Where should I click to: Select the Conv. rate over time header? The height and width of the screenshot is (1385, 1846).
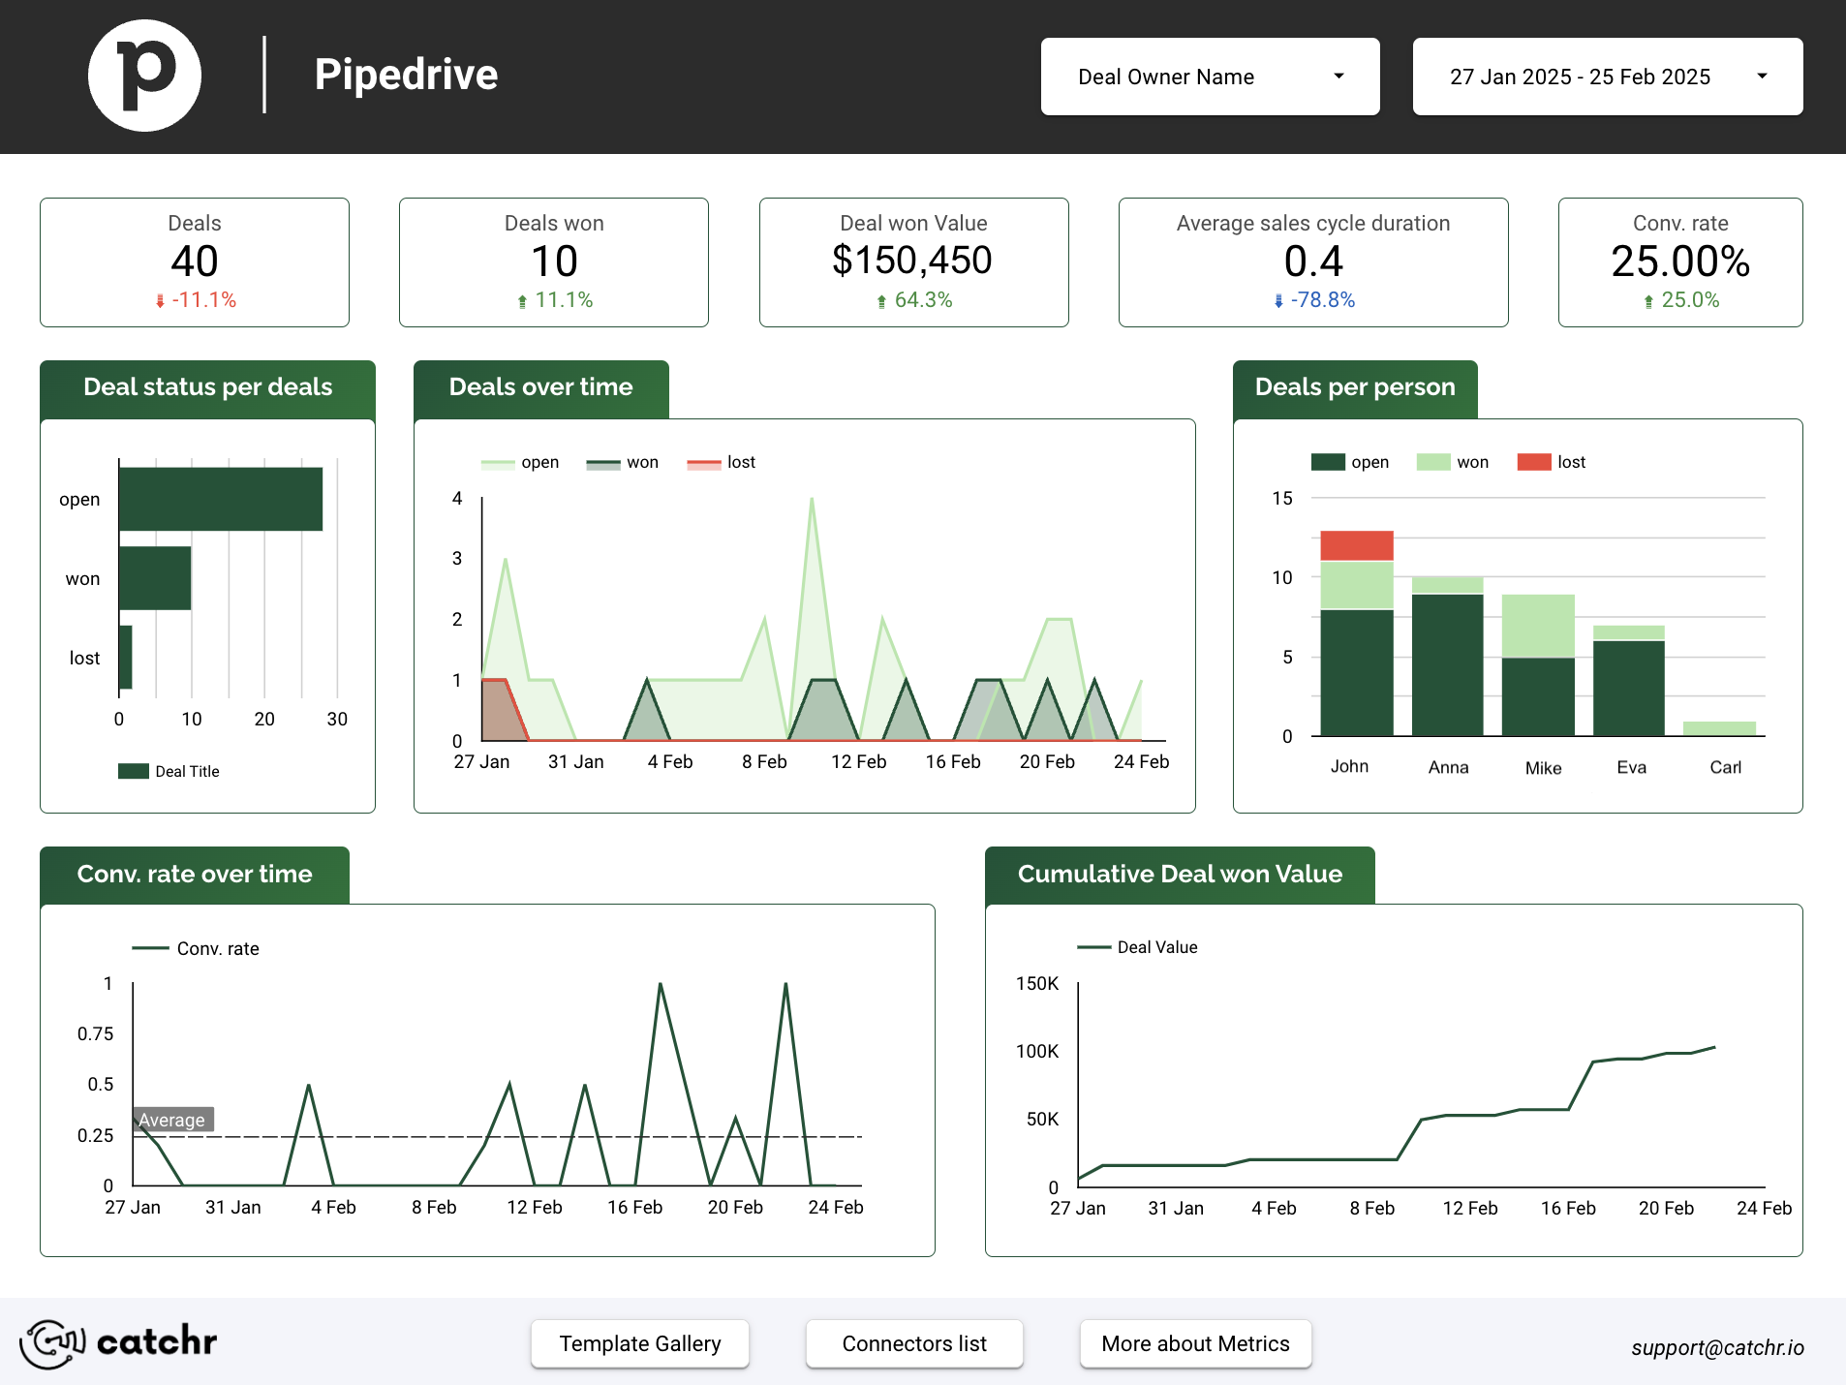(x=194, y=875)
